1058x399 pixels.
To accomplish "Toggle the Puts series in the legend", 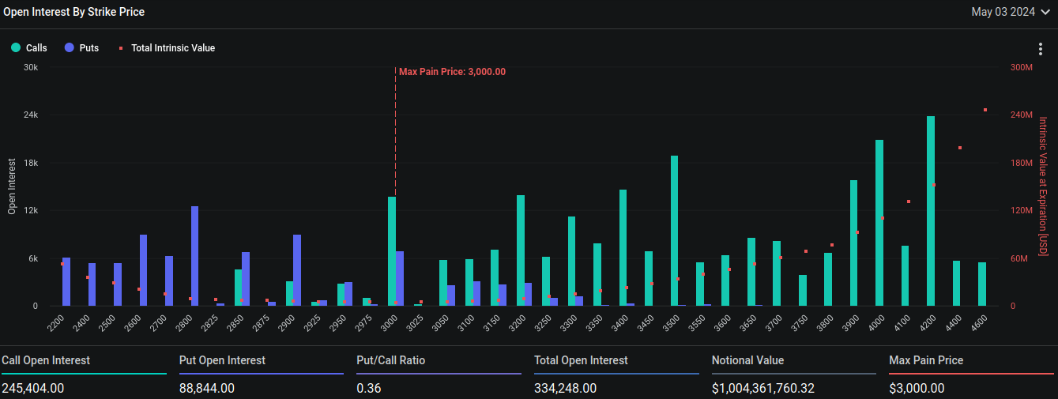I will pyautogui.click(x=89, y=48).
